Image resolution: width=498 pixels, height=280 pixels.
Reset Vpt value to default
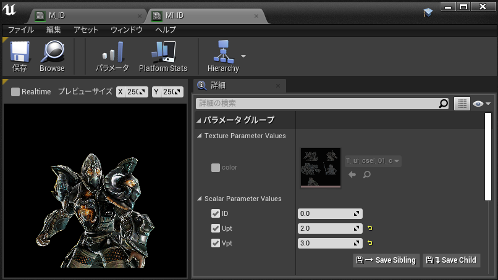[369, 243]
